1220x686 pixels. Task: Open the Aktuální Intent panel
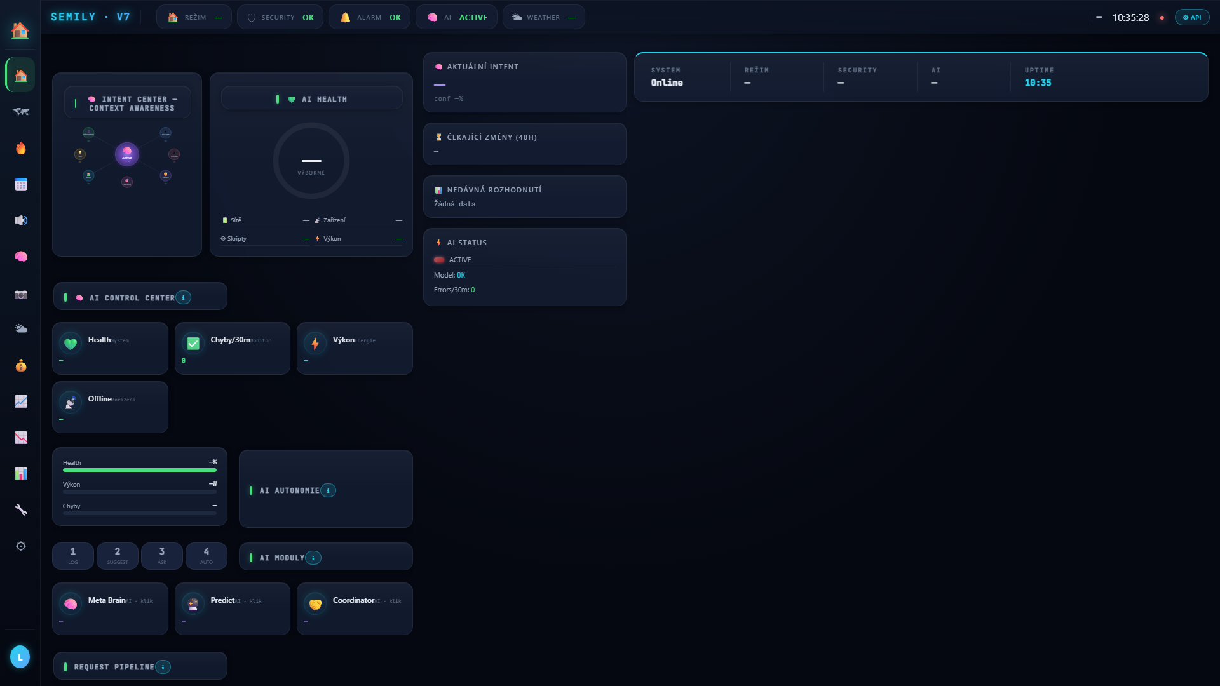[x=525, y=83]
